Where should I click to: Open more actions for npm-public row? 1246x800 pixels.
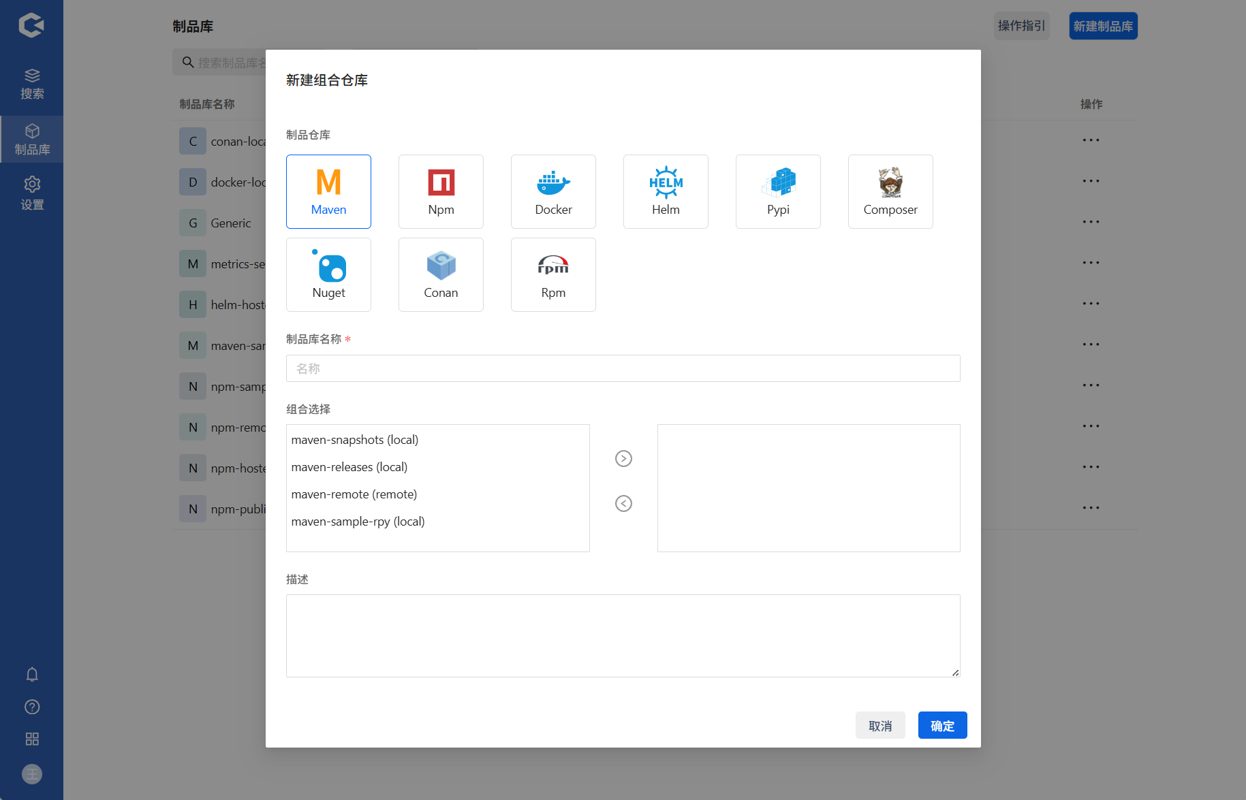coord(1091,508)
